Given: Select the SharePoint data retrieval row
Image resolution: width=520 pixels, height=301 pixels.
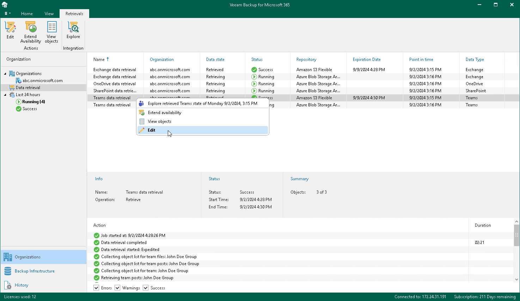Looking at the screenshot, I should (302, 91).
